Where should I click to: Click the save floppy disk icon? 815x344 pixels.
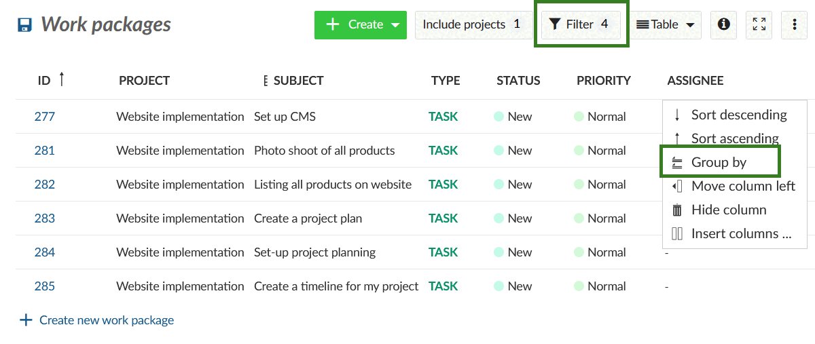coord(25,25)
